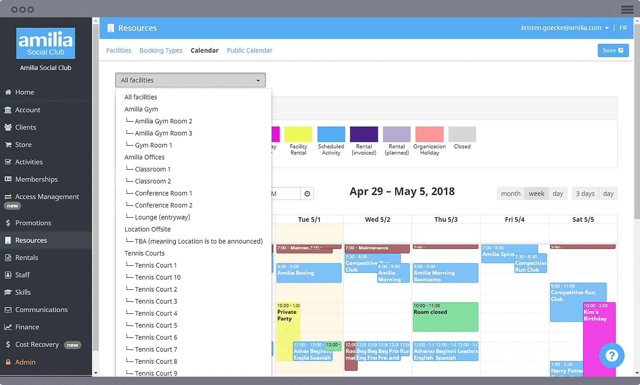The height and width of the screenshot is (385, 640).
Task: Click the Memberships card icon
Action: click(x=8, y=179)
